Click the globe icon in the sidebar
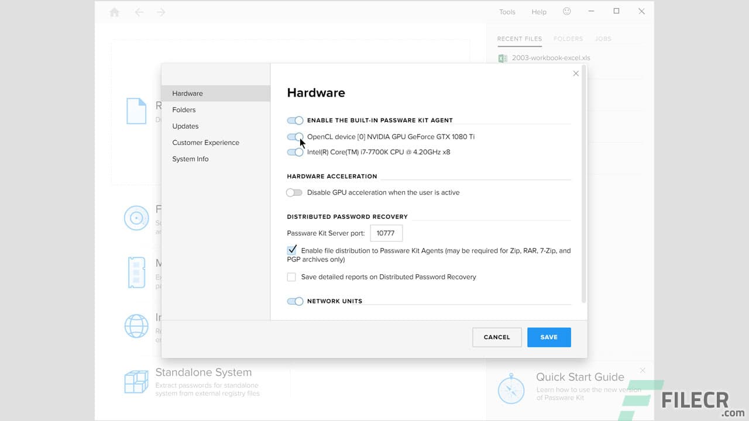The height and width of the screenshot is (421, 749). [136, 326]
